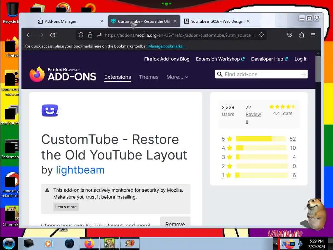The width and height of the screenshot is (333, 250).
Task: Filter reviews by 1 star rating bar
Action: tap(261, 175)
